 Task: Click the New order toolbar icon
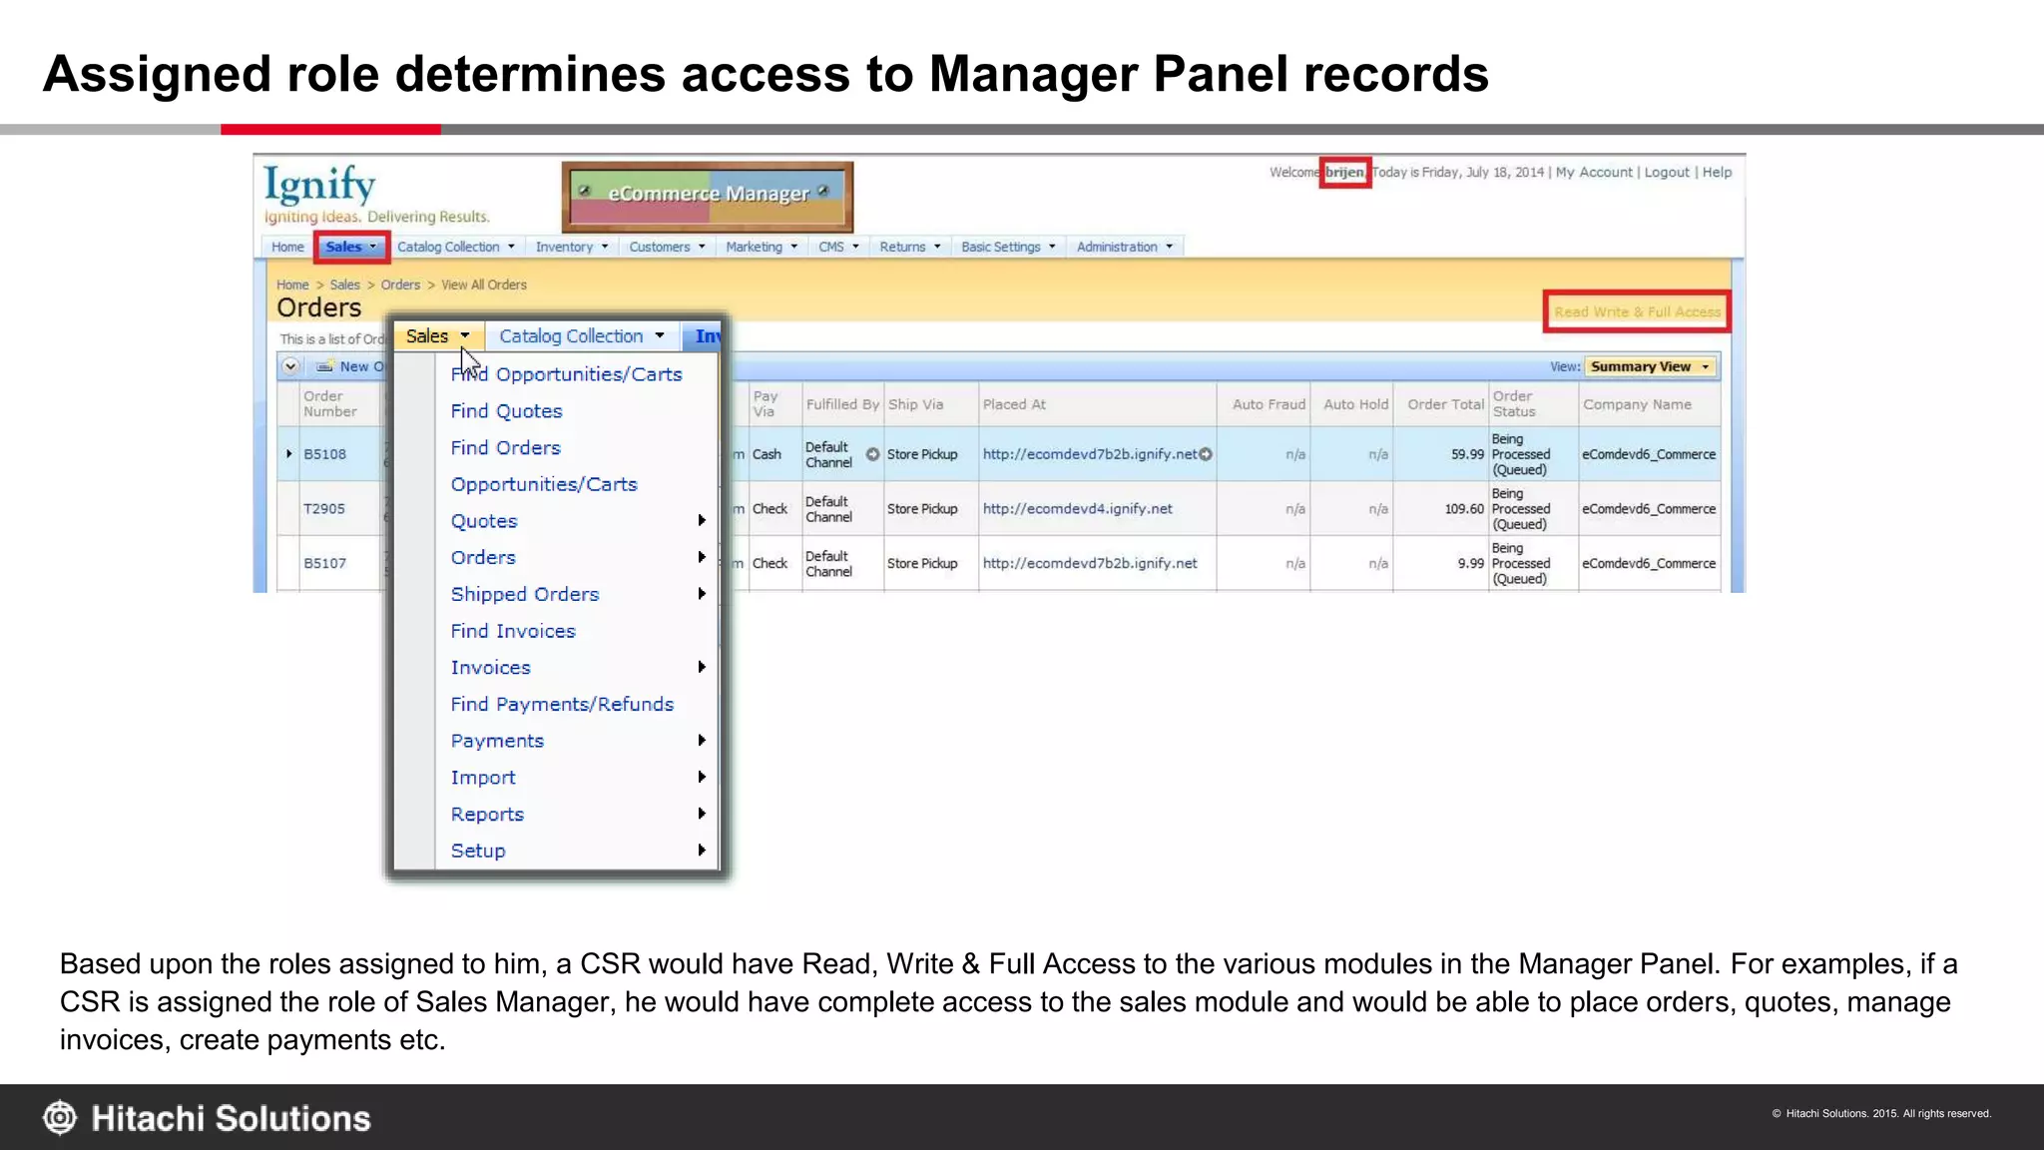pos(324,366)
